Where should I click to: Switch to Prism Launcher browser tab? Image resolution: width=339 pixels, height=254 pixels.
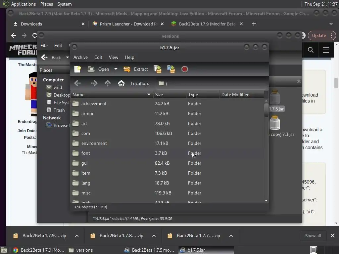click(x=128, y=24)
